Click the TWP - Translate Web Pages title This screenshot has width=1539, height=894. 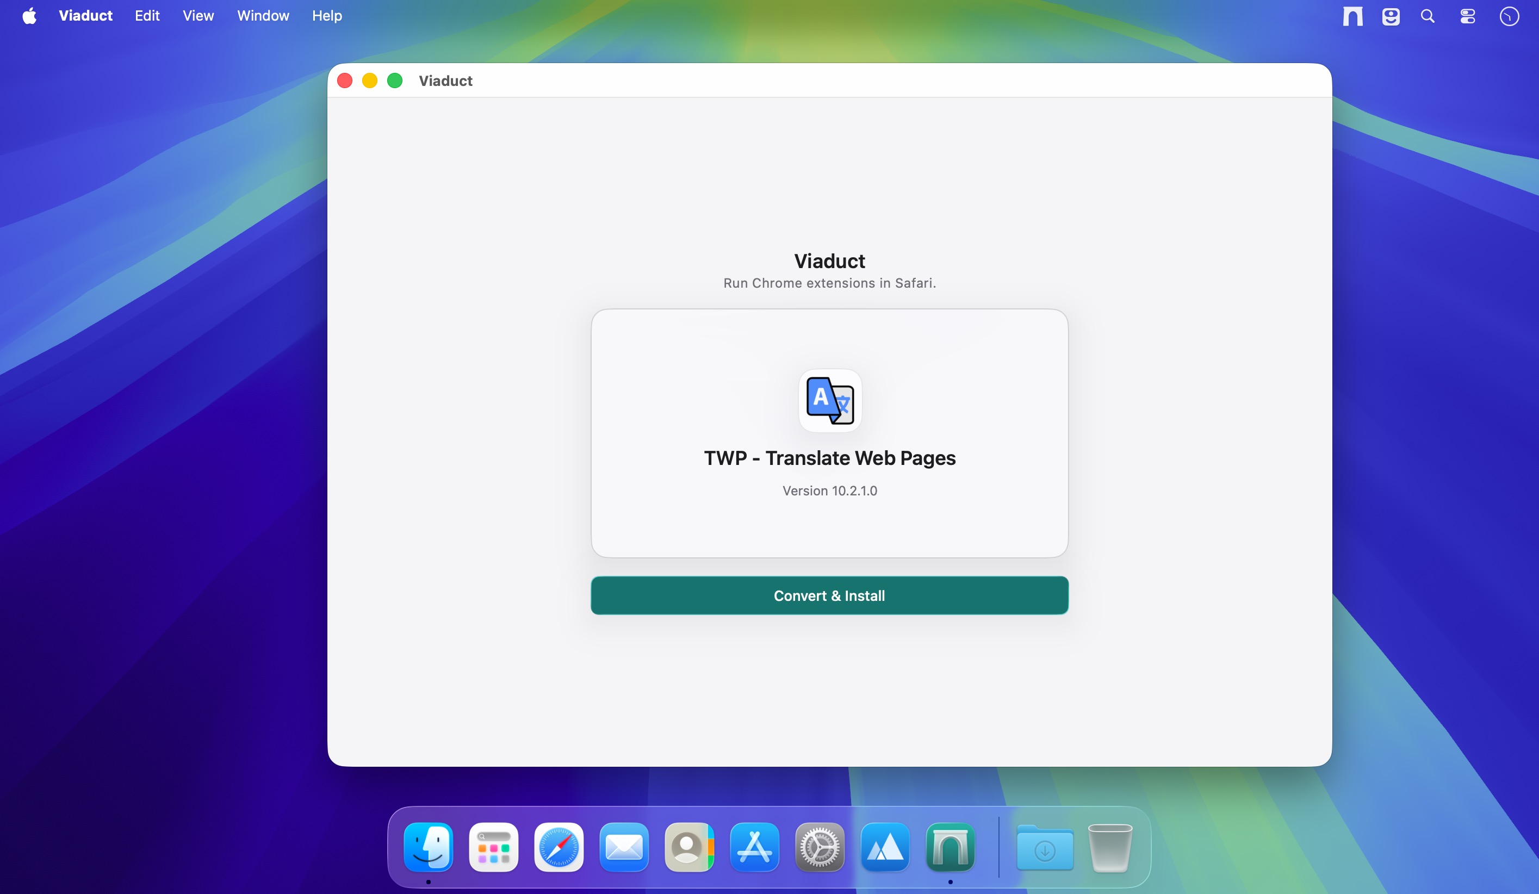tap(829, 458)
